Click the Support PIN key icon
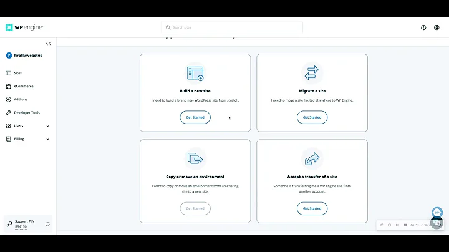The image size is (449, 252). (9, 224)
